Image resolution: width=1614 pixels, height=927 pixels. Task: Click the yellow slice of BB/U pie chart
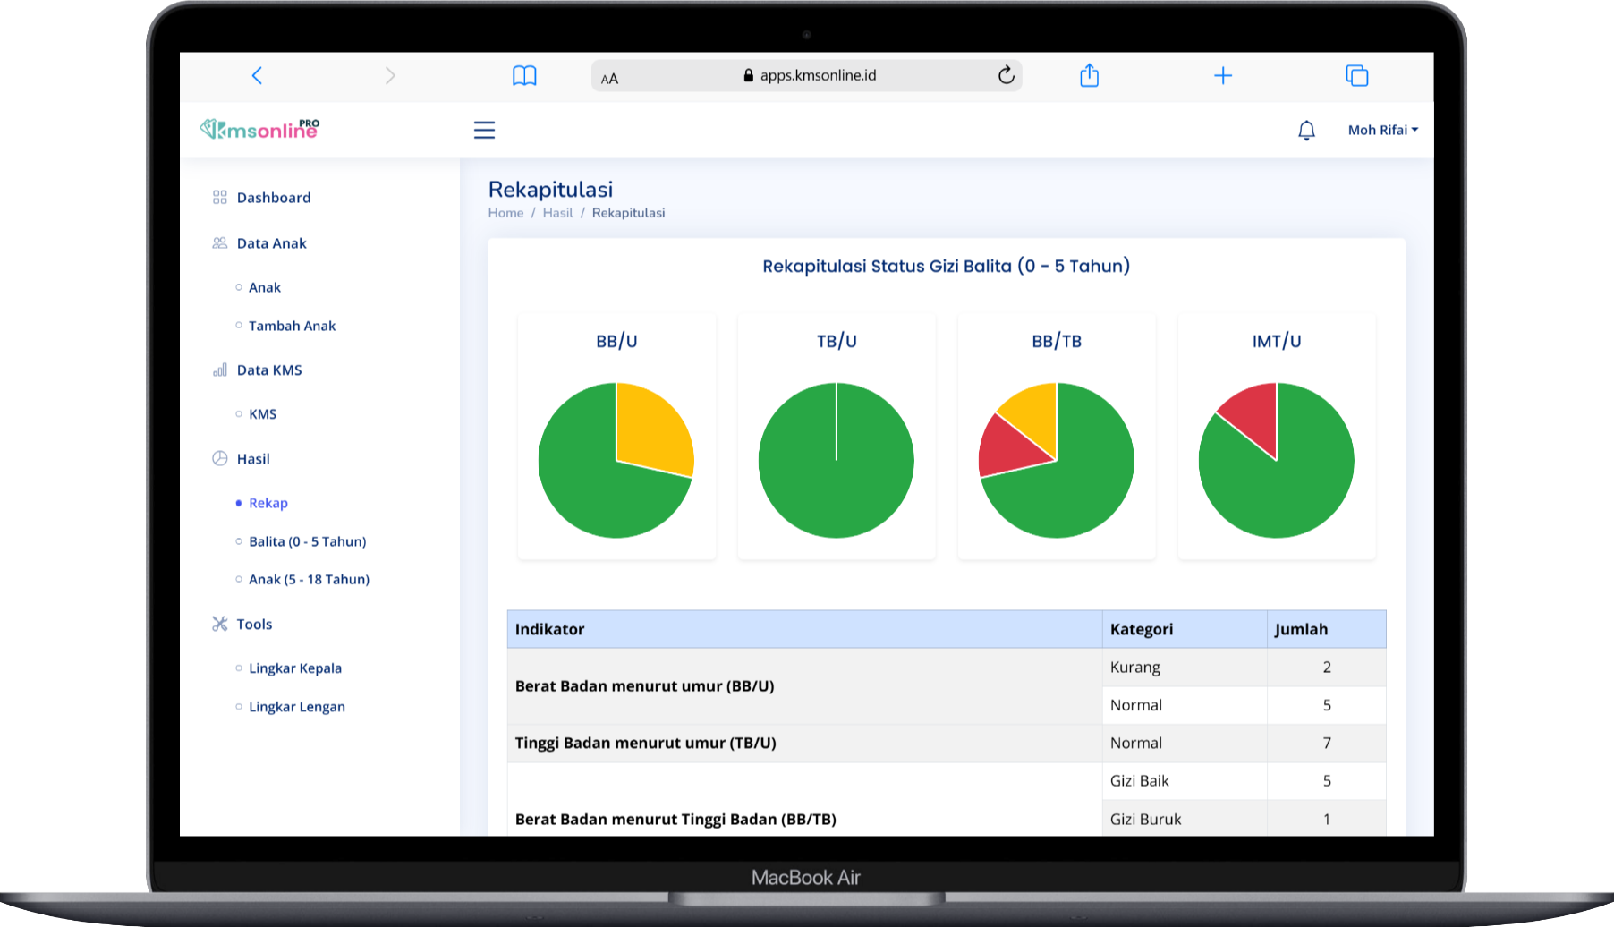point(651,428)
